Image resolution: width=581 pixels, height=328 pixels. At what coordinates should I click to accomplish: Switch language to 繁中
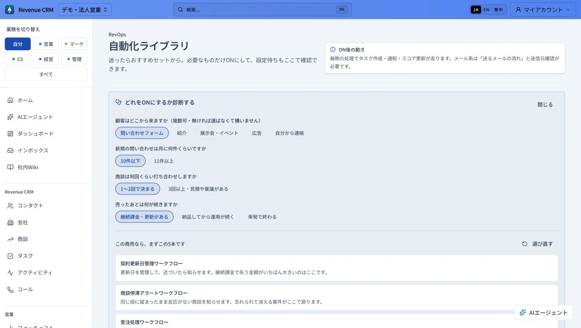[x=498, y=10]
